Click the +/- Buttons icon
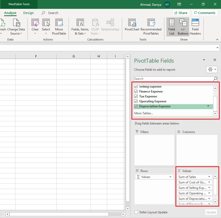This screenshot has width=221, height=218. tap(183, 26)
